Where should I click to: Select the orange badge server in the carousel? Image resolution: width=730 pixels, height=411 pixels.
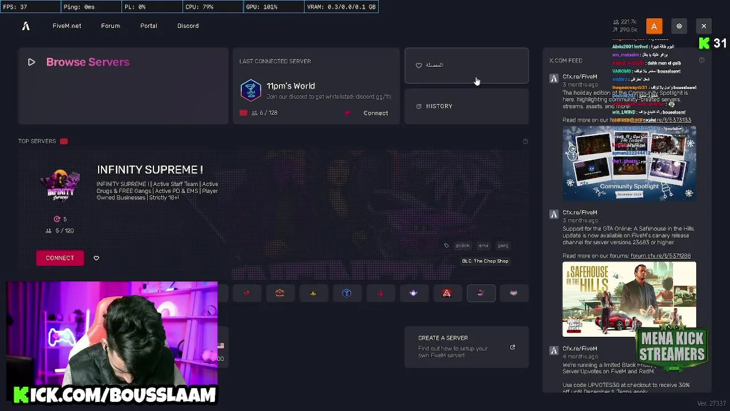tap(280, 293)
